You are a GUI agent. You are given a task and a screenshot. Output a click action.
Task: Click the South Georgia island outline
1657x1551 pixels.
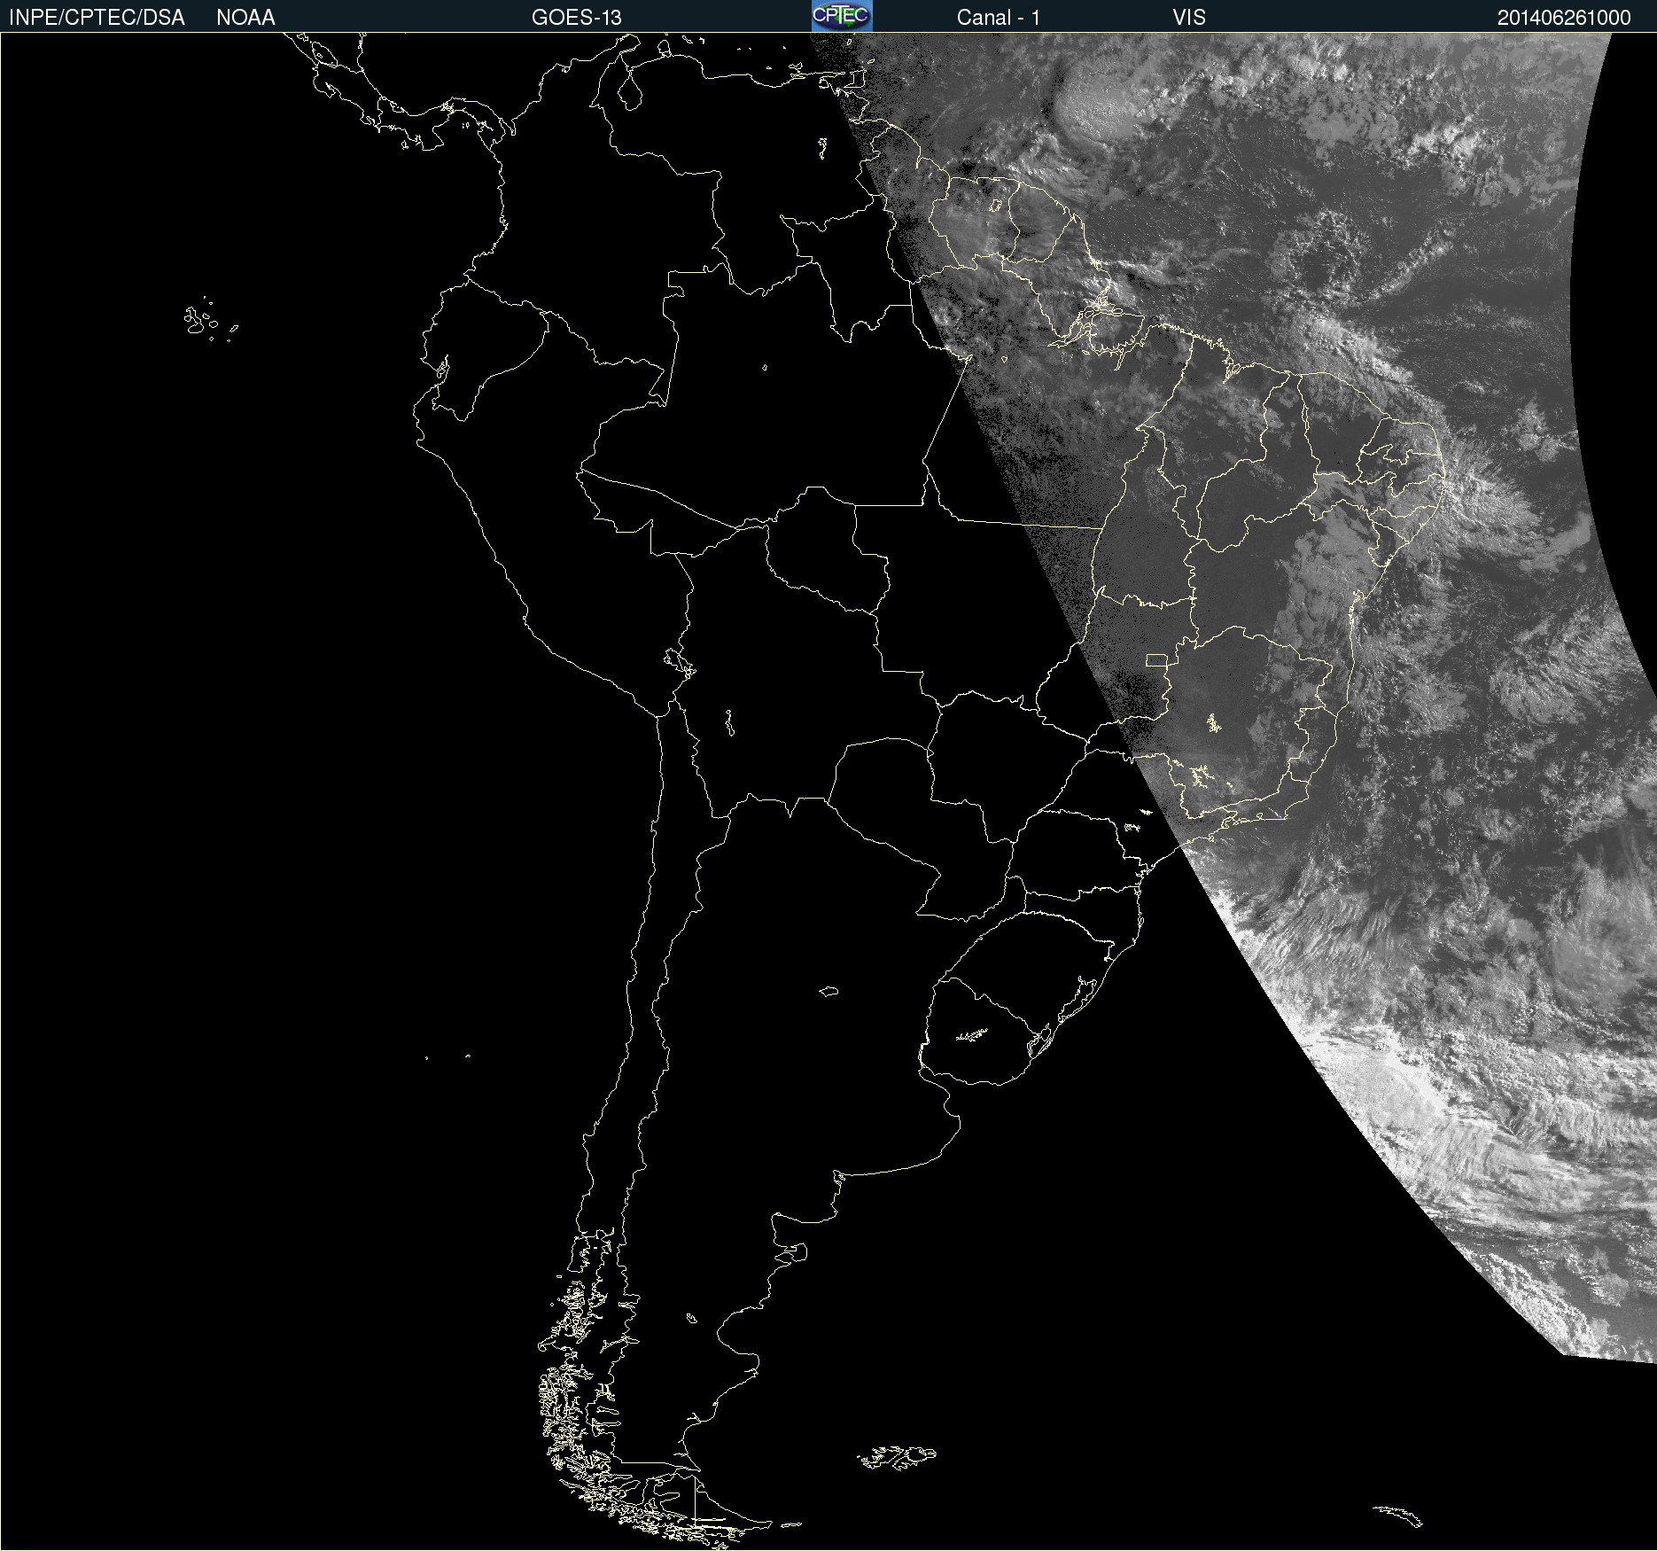[1398, 1515]
